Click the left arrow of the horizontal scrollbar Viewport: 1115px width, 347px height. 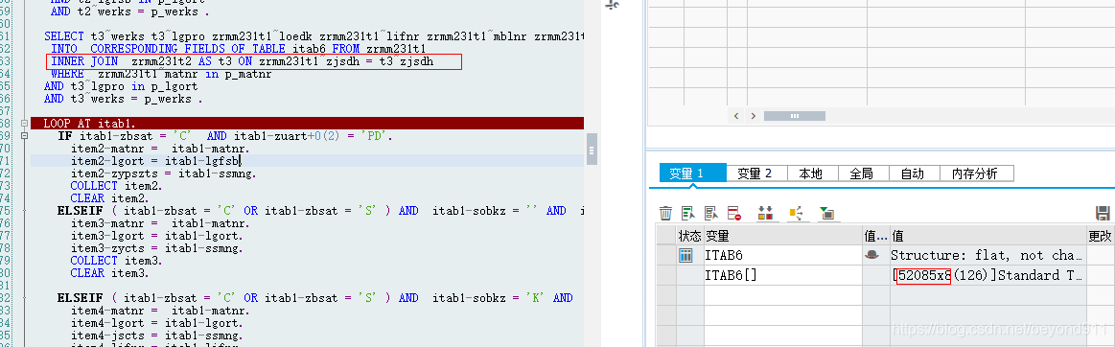[736, 115]
